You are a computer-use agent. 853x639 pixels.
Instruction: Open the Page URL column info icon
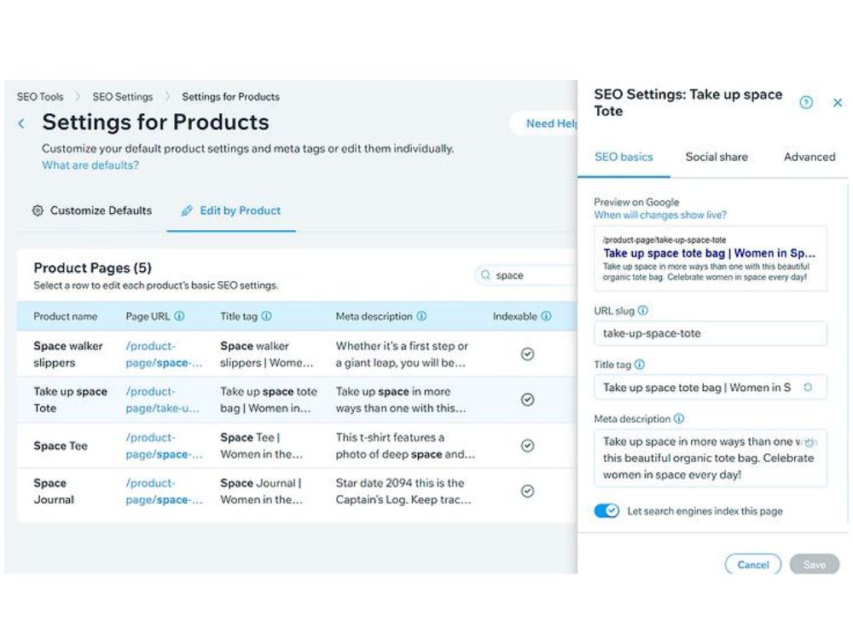(x=179, y=316)
